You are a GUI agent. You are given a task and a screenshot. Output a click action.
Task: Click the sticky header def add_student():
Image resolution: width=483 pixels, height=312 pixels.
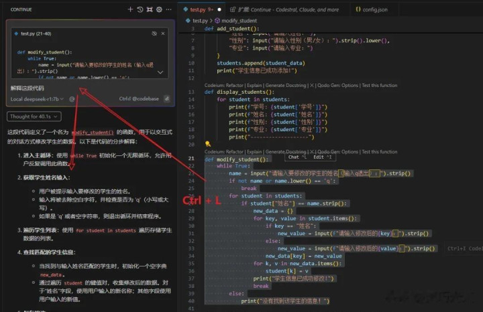pyautogui.click(x=232, y=29)
